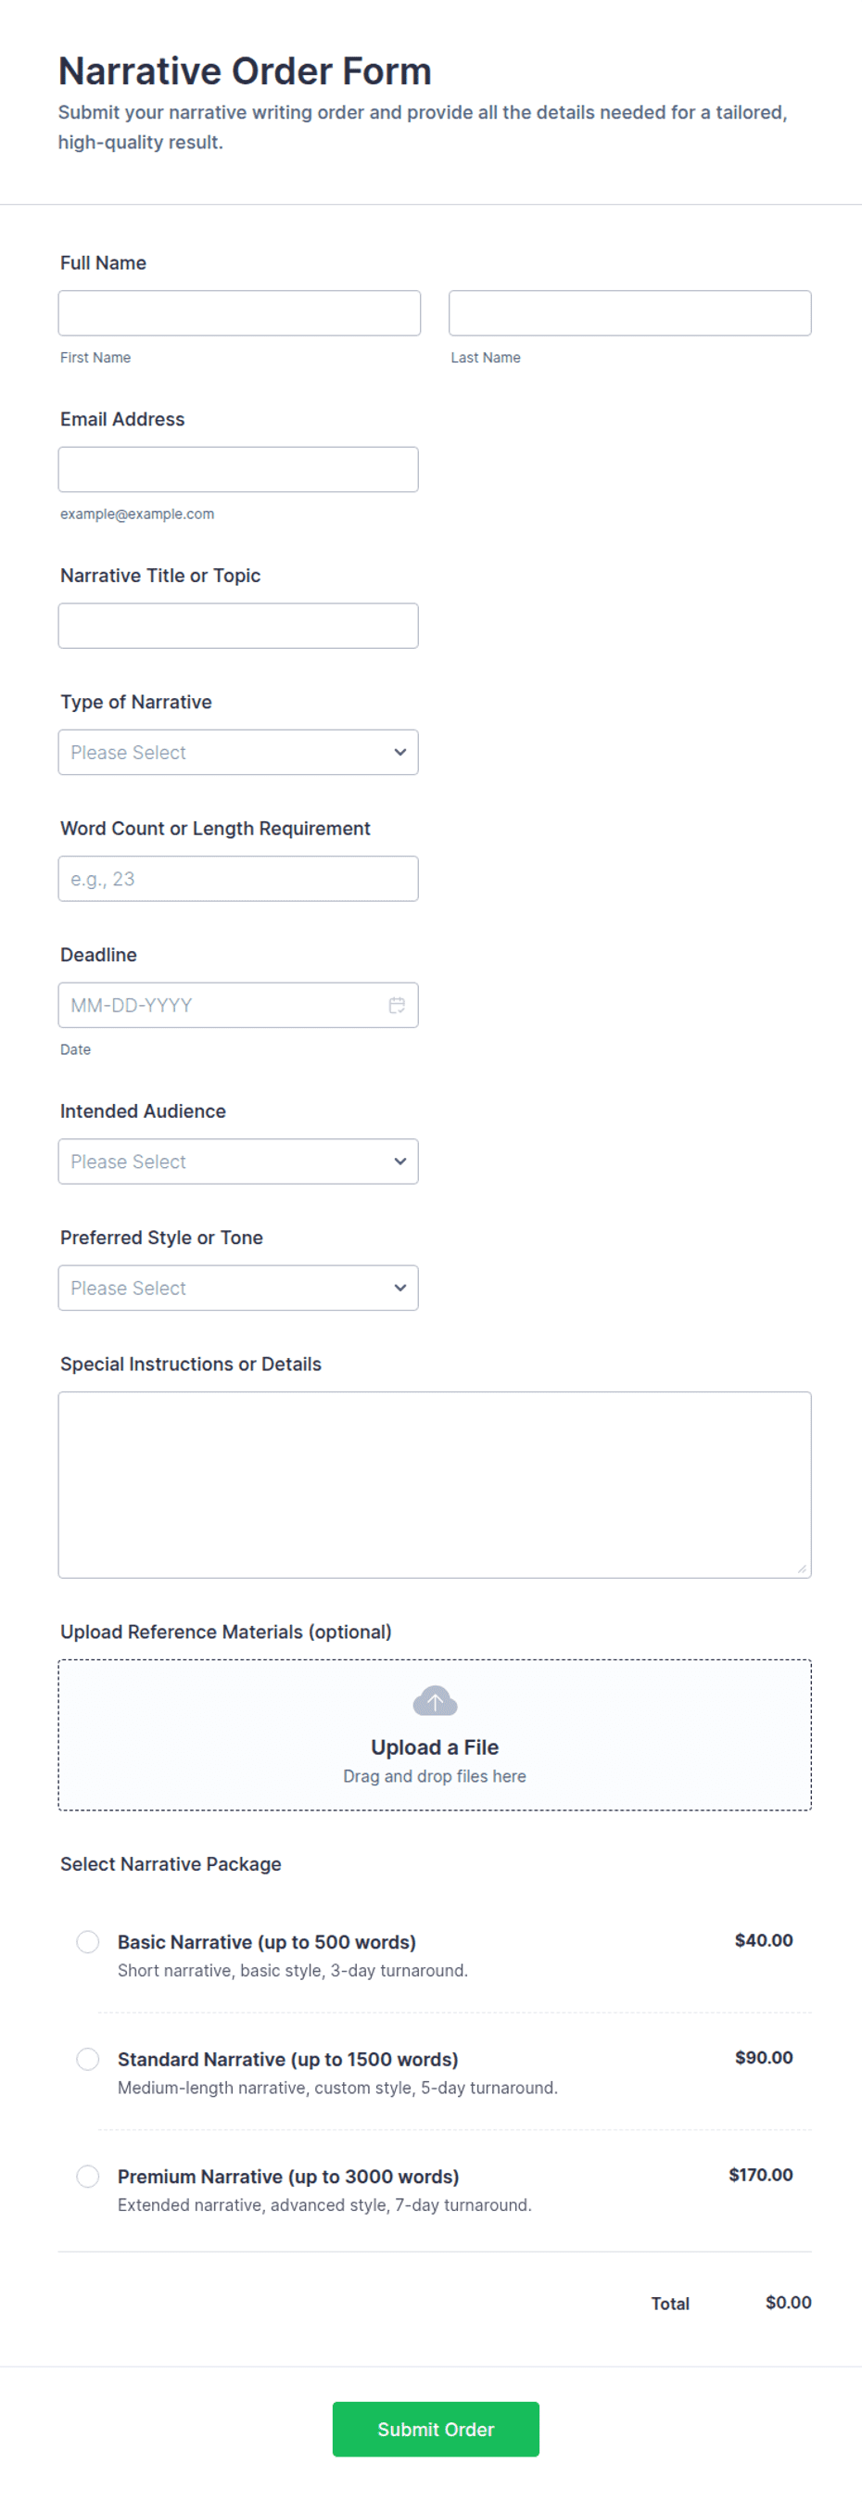Submit the form with Submit Order button
862x2502 pixels.
coord(436,2429)
